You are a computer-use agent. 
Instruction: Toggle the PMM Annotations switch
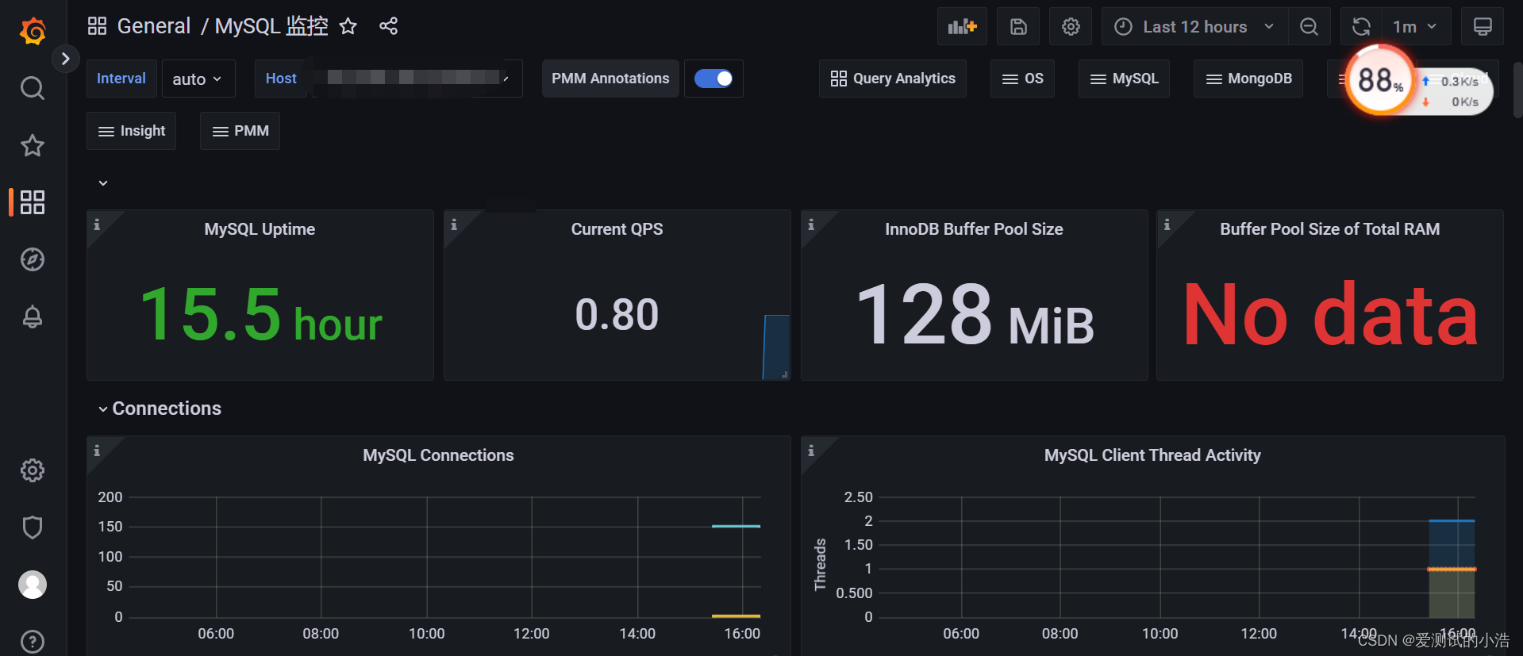pyautogui.click(x=713, y=79)
